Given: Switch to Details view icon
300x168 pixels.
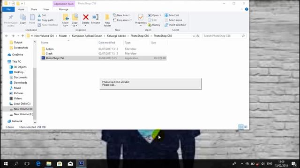Looking at the screenshot, I should click(x=240, y=127).
